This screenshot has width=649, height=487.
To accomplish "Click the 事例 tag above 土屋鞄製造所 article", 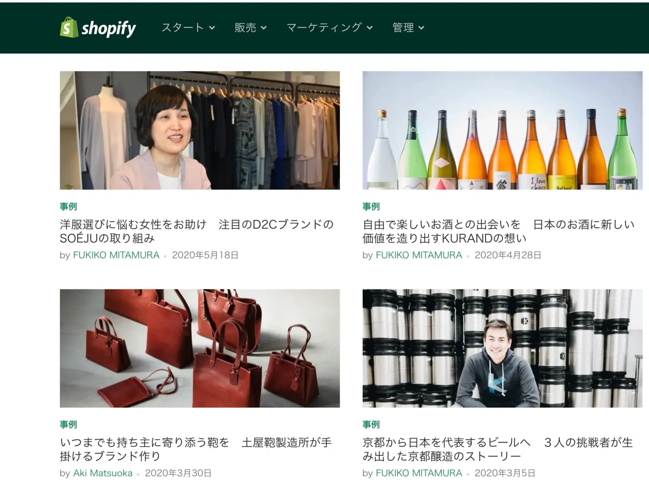I will click(x=68, y=425).
